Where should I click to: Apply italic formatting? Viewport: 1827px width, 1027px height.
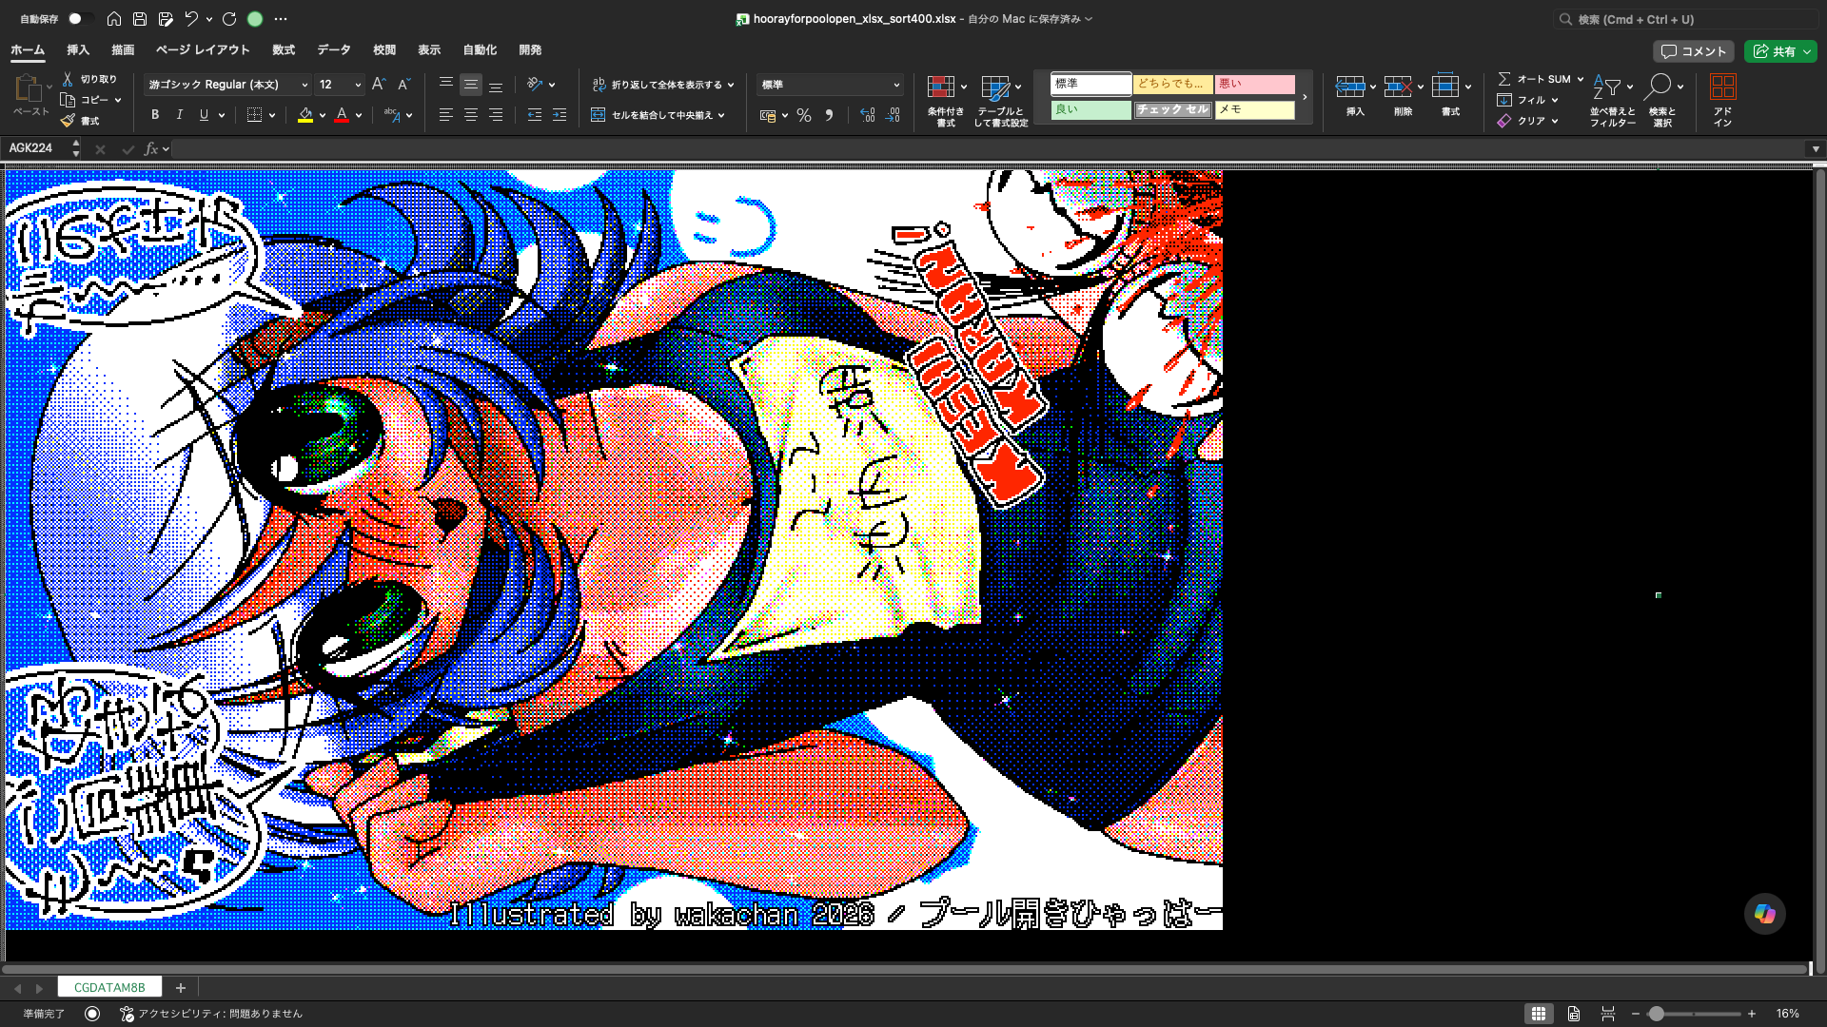pos(180,115)
